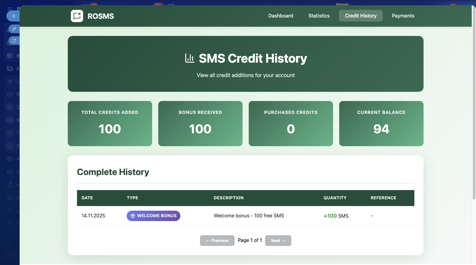Click the Total Credits Added card

tap(110, 123)
